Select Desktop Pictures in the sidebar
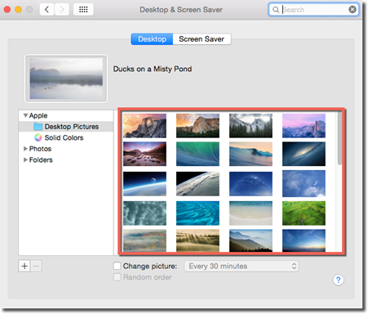The width and height of the screenshot is (368, 314). tap(66, 127)
